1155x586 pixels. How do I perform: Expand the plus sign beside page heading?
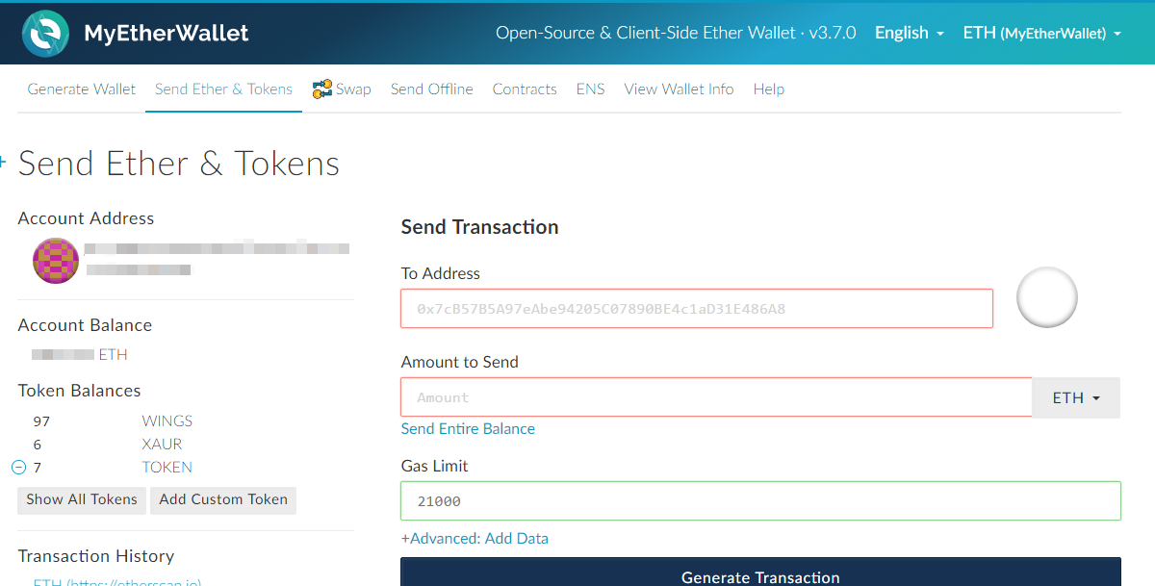pos(3,163)
